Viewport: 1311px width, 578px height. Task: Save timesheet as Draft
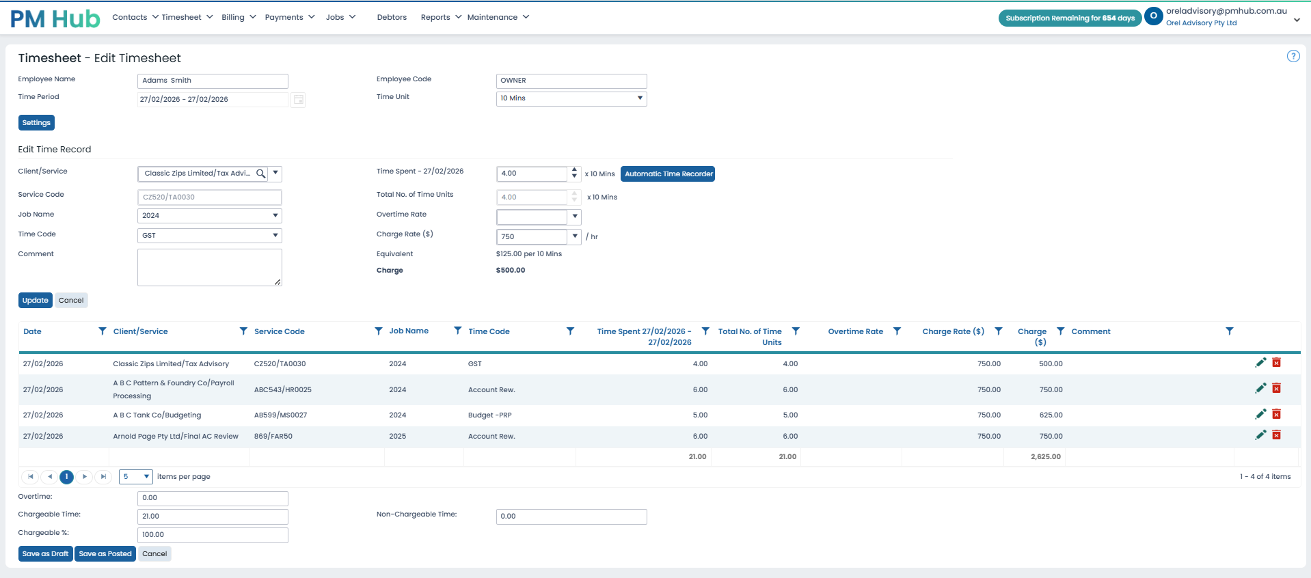tap(45, 554)
